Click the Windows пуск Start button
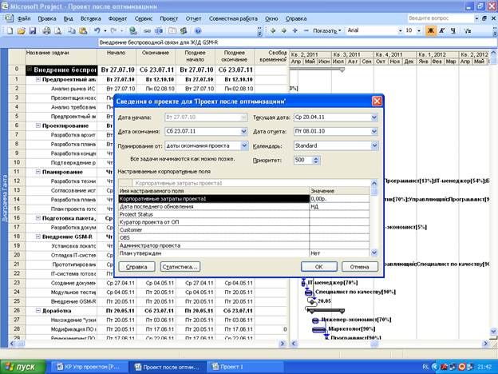The image size is (498, 374). [23, 365]
